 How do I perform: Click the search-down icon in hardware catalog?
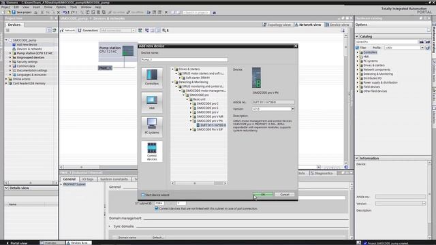click(422, 42)
